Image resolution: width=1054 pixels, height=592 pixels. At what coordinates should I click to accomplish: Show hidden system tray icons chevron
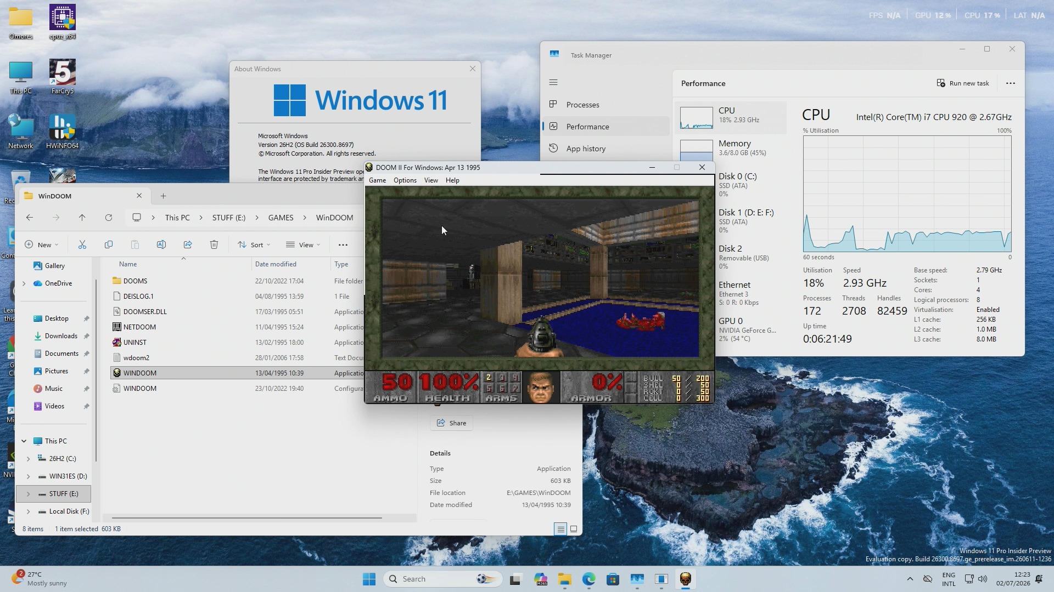910,579
